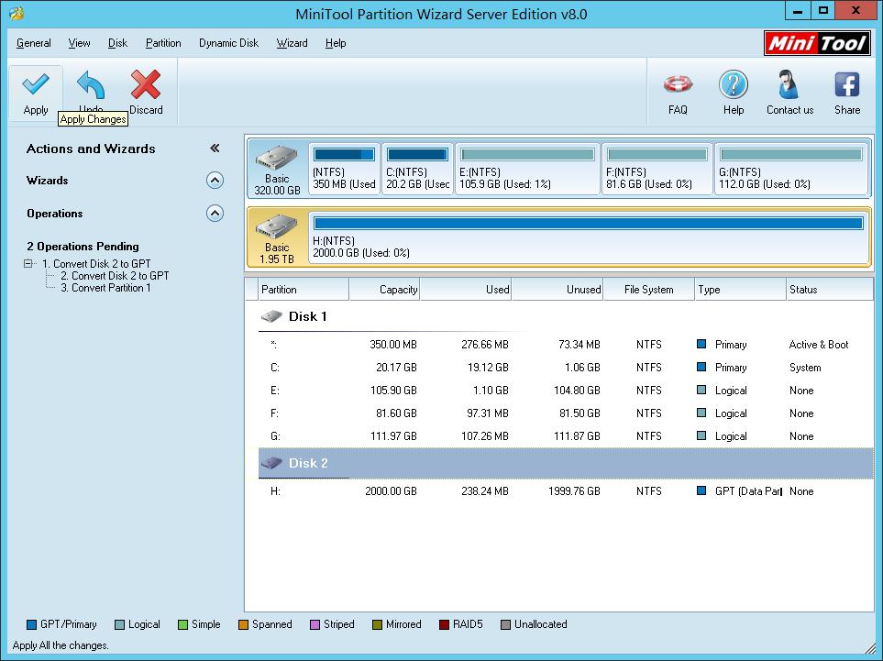Image resolution: width=883 pixels, height=661 pixels.
Task: Open the Dynamic Disk menu
Action: [x=228, y=43]
